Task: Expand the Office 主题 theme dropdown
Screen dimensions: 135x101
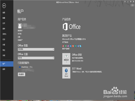Action: 36,58
